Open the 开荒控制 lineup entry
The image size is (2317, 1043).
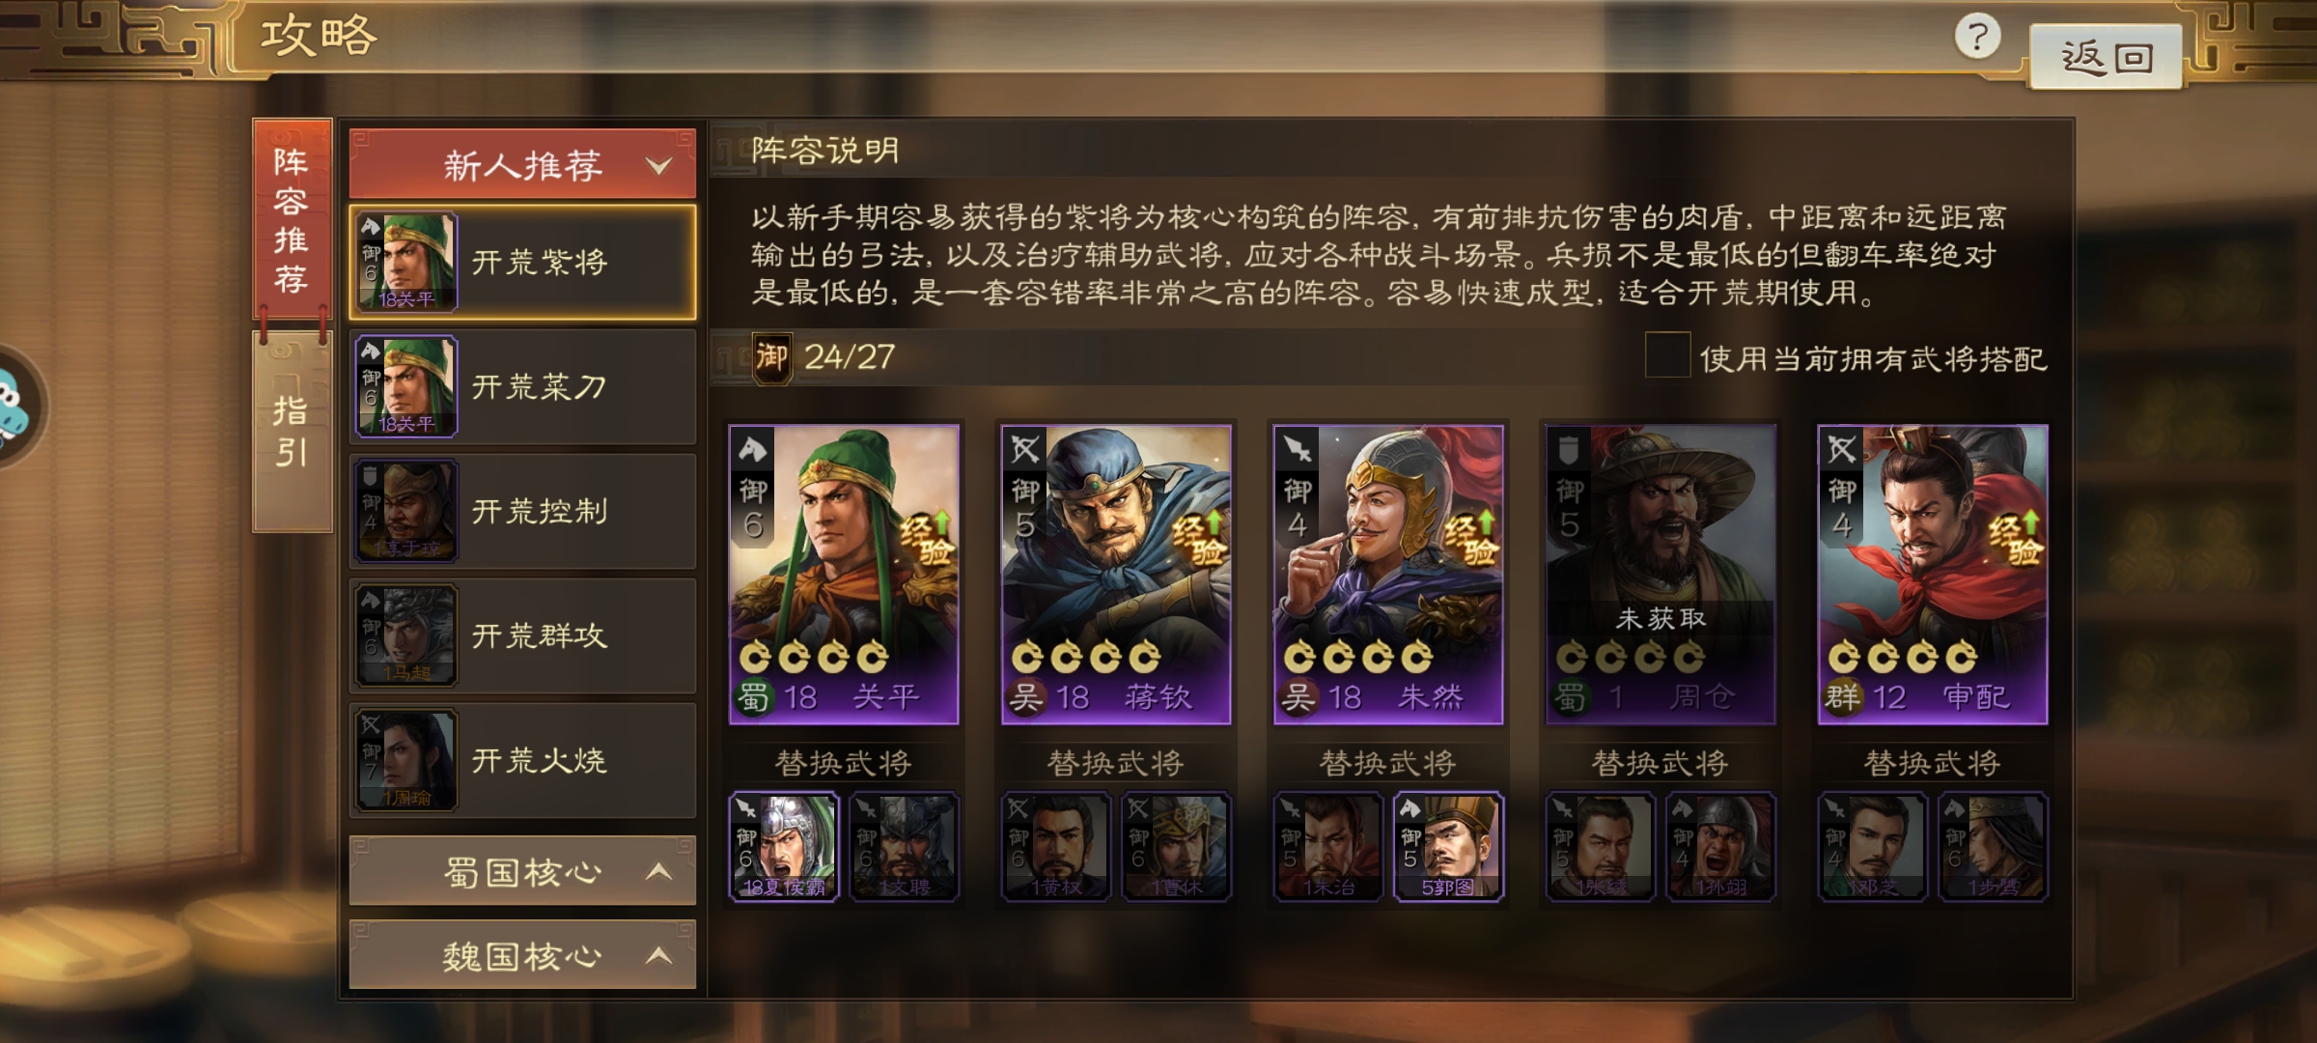pyautogui.click(x=522, y=511)
